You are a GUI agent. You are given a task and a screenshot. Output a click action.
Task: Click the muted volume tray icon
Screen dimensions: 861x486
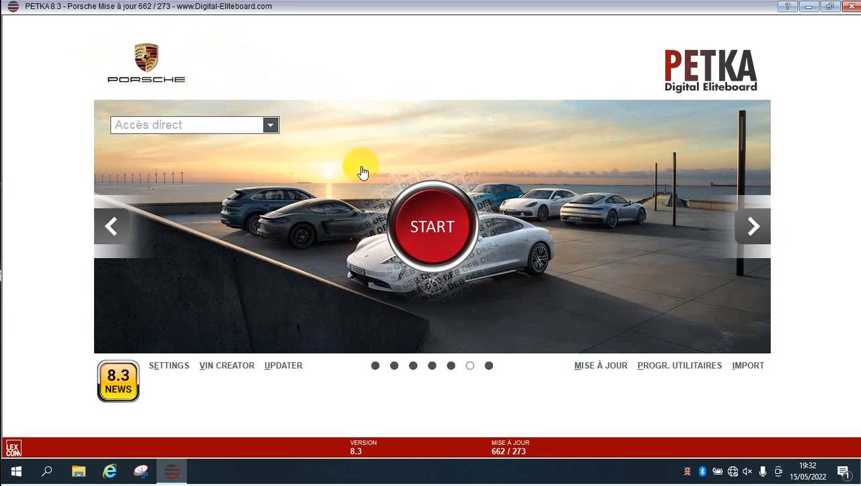tap(747, 472)
